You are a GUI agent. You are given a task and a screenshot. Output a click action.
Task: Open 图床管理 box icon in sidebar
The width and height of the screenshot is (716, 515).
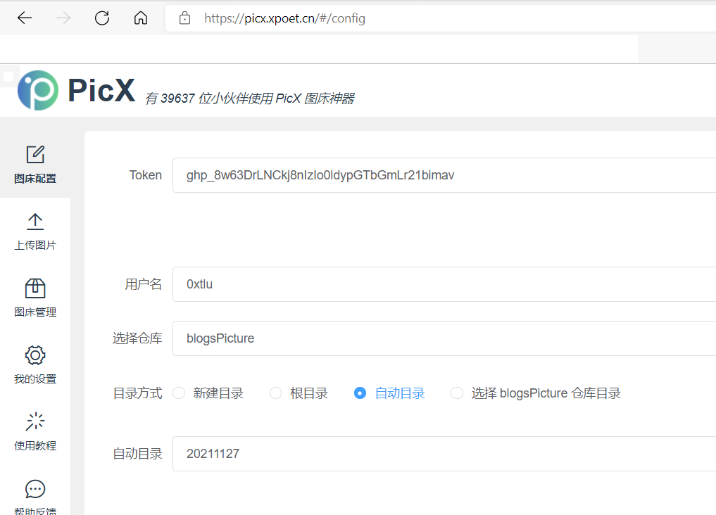[x=35, y=288]
